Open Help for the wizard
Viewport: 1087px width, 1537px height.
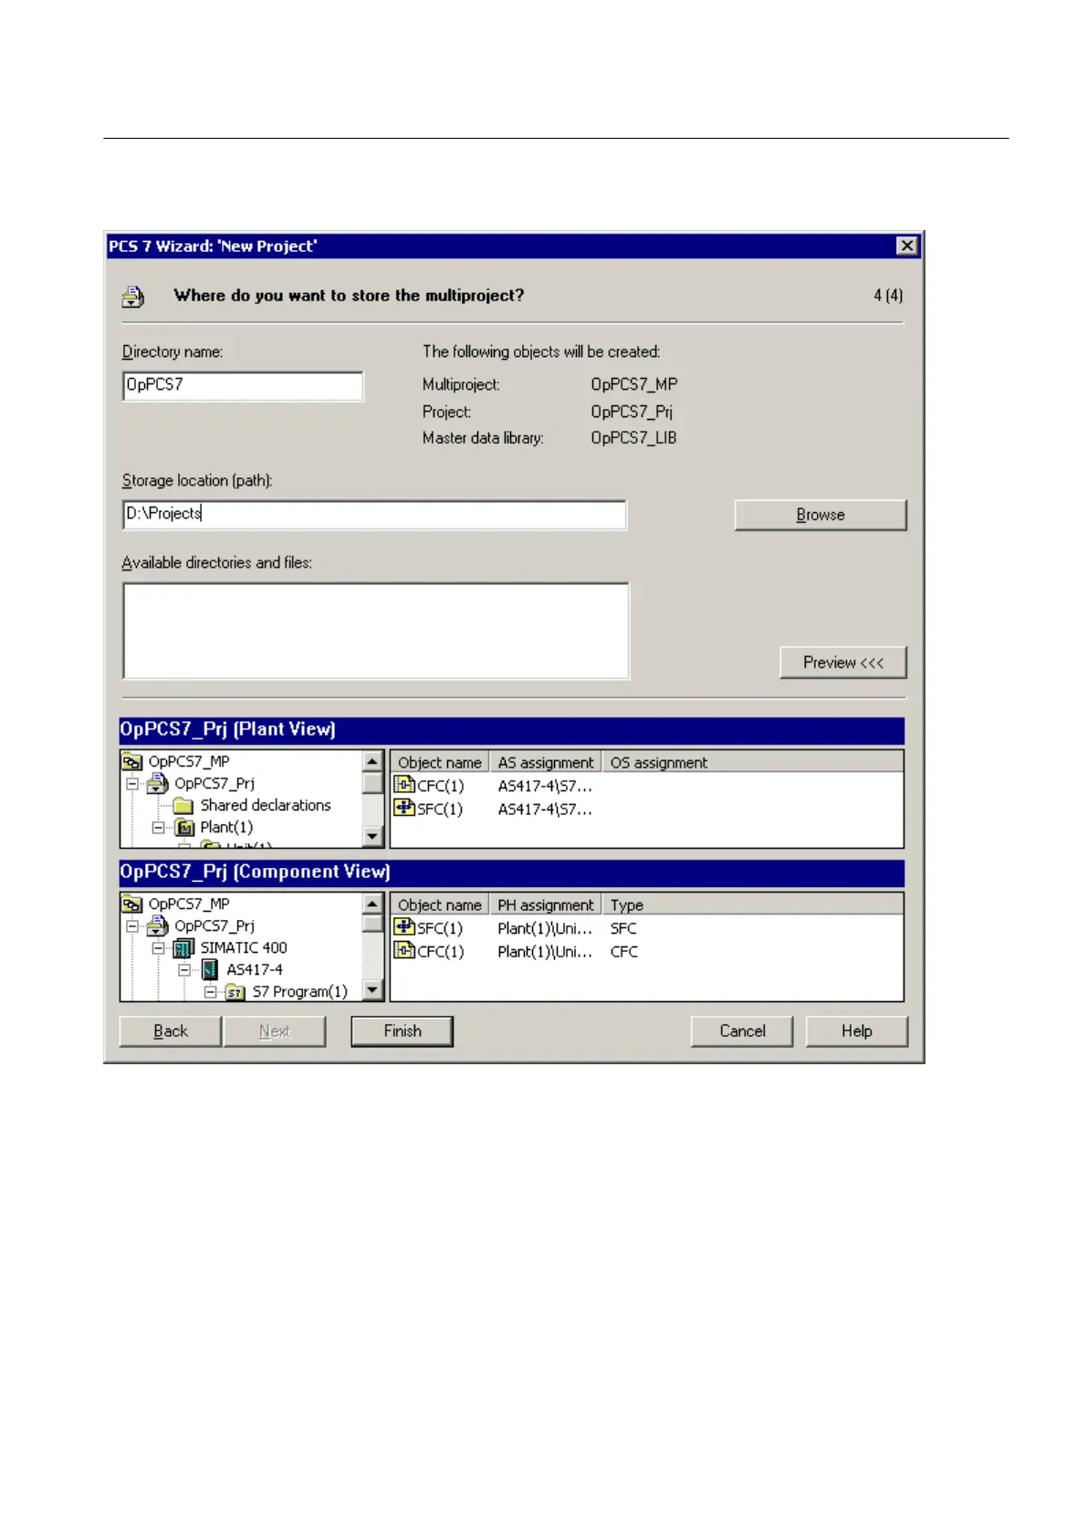(x=857, y=1031)
